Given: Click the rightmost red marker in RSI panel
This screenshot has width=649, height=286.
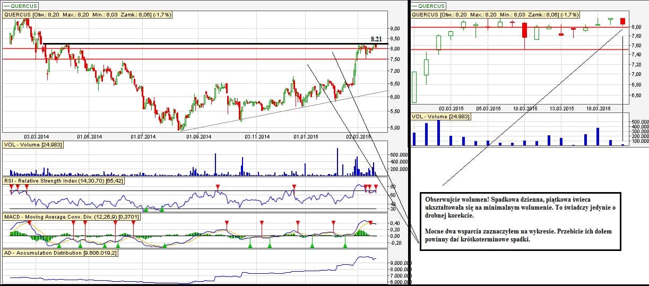Looking at the screenshot, I should [376, 187].
